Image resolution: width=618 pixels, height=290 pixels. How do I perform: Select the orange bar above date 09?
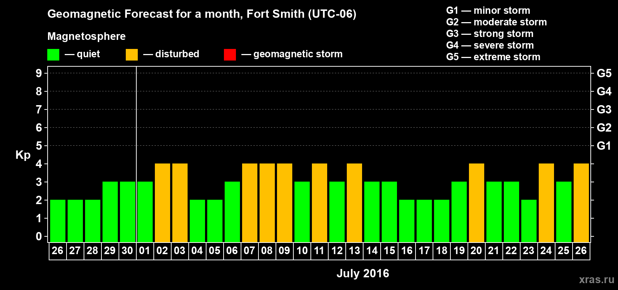(x=285, y=203)
